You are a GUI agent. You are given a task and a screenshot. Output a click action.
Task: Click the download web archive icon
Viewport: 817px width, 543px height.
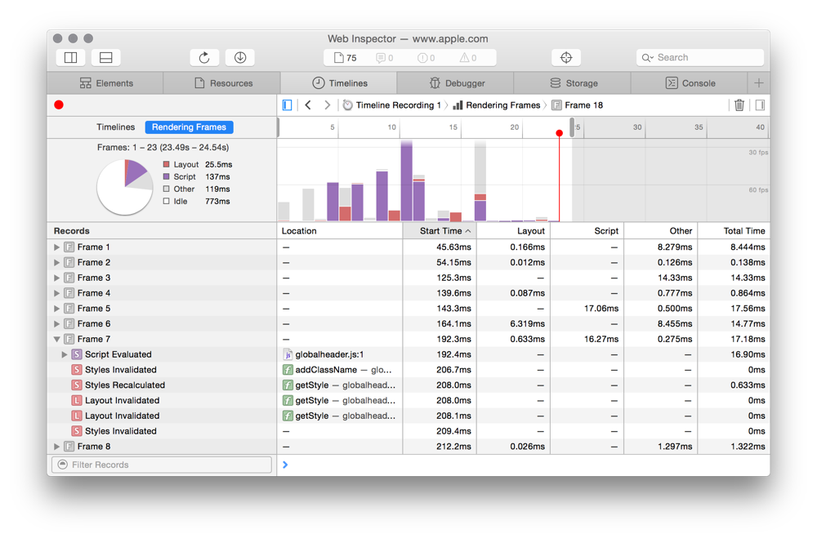pos(240,58)
